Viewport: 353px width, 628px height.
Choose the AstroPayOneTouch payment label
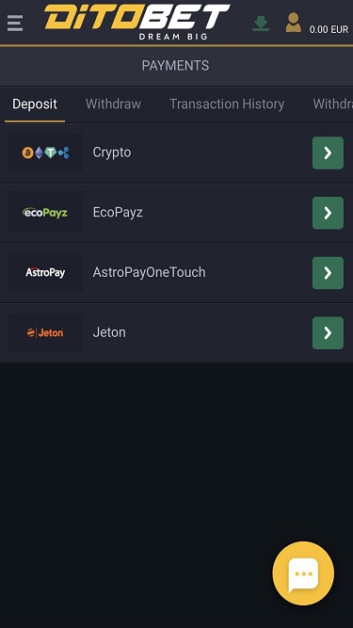[x=149, y=272]
